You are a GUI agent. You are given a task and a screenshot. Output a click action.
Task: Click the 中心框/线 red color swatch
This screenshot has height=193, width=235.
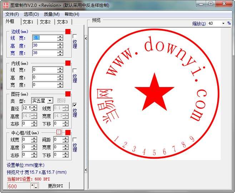(68, 132)
